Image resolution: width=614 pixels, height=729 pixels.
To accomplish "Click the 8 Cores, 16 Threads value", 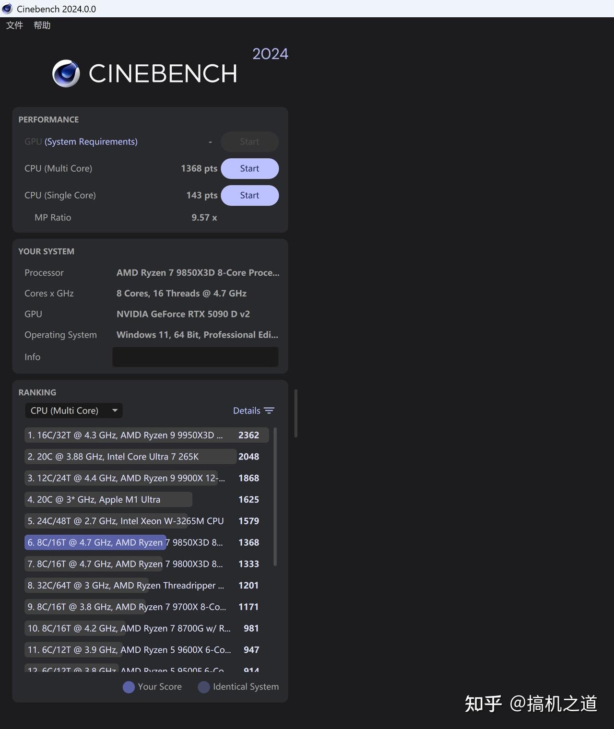I will (181, 293).
